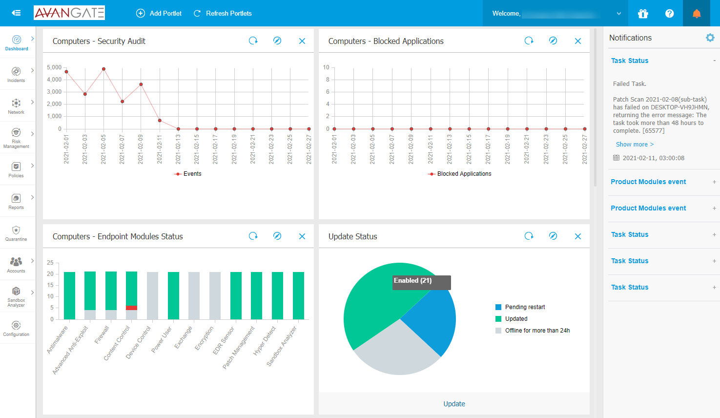This screenshot has width=720, height=418.
Task: Click the gift box icon
Action: click(643, 14)
